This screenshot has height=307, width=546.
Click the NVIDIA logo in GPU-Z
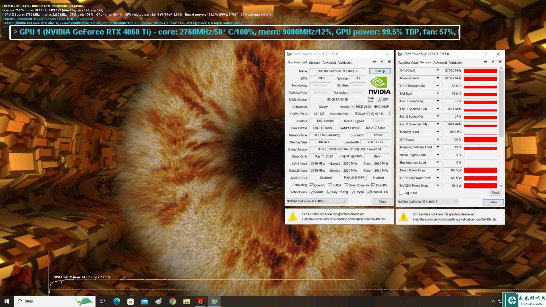tap(379, 86)
